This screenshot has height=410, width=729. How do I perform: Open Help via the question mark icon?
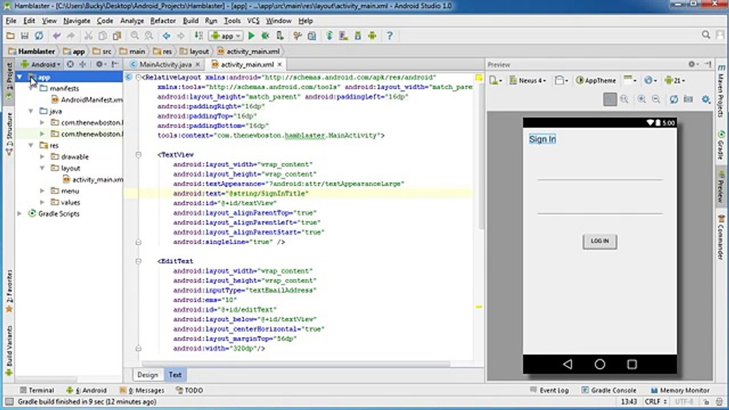(390, 36)
